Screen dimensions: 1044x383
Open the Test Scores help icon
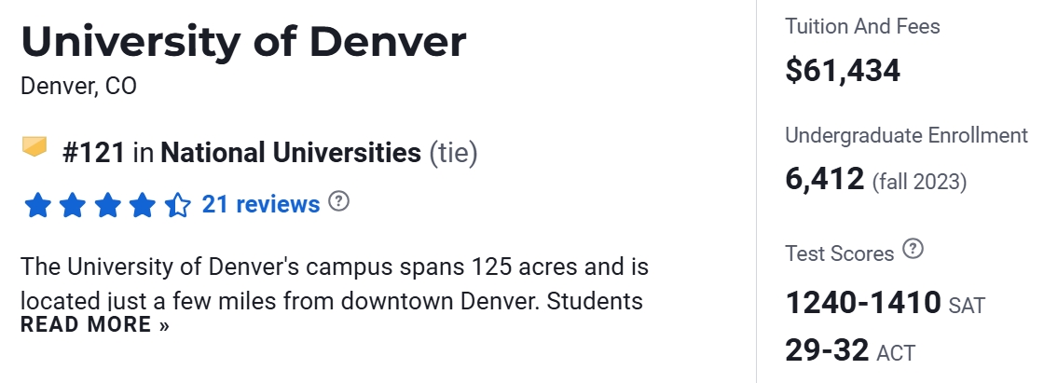coord(913,250)
